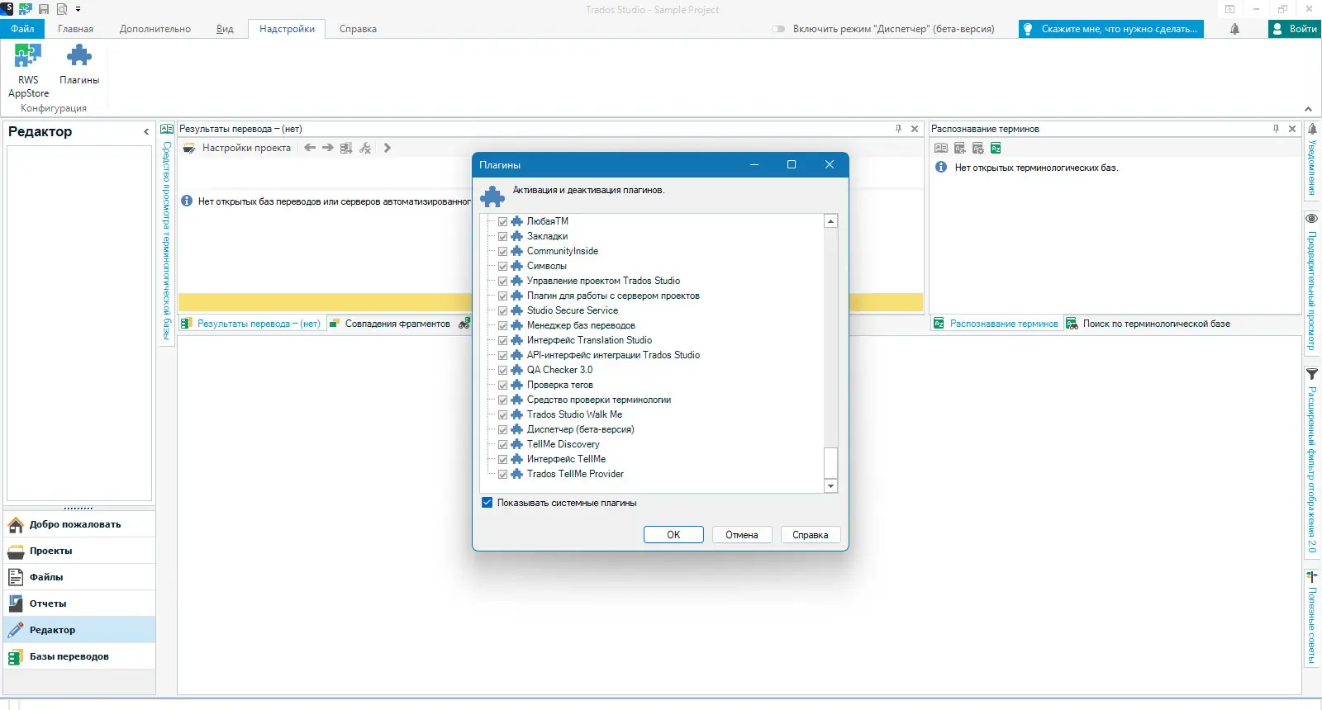The image size is (1322, 710).
Task: Select the Совпадения фрагментов tab
Action: click(391, 324)
